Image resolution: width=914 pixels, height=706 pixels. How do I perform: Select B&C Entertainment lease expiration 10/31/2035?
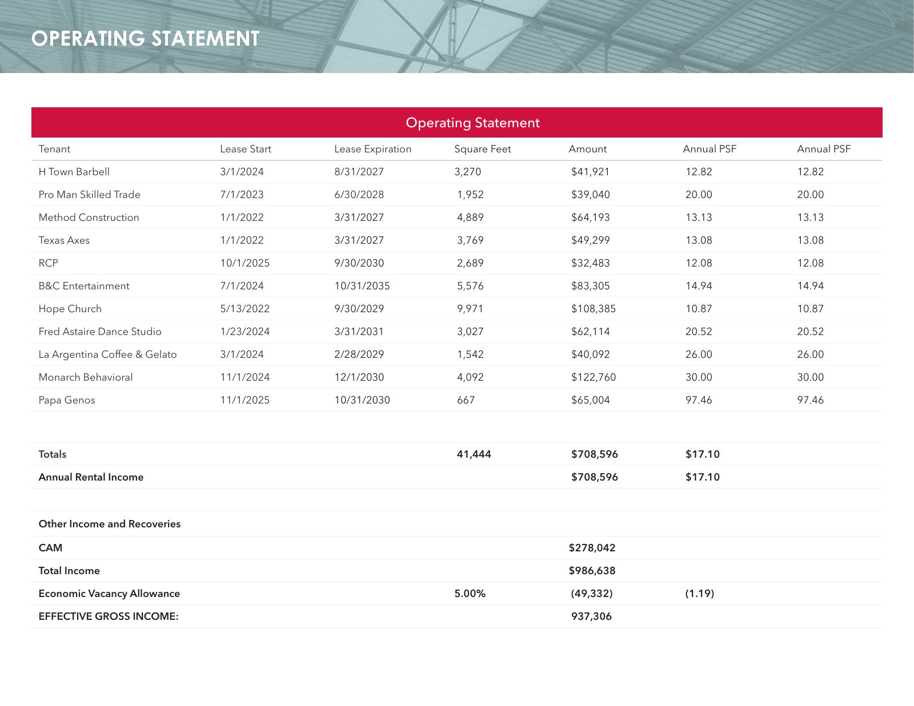point(362,286)
